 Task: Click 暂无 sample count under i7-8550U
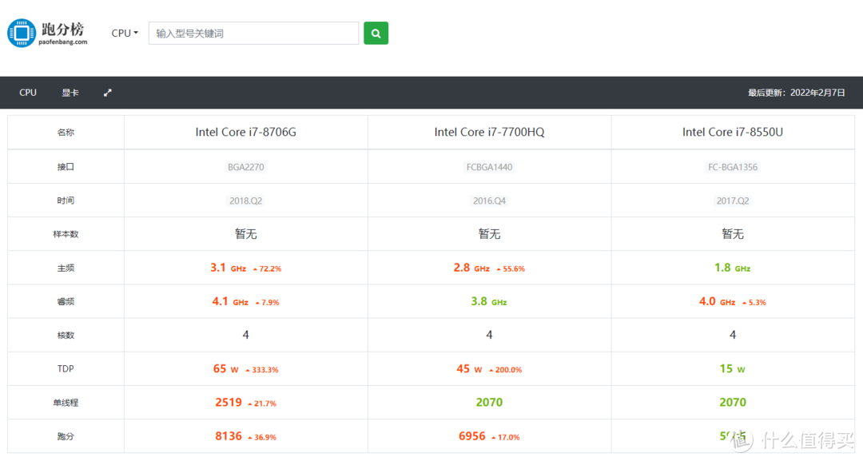click(x=733, y=234)
